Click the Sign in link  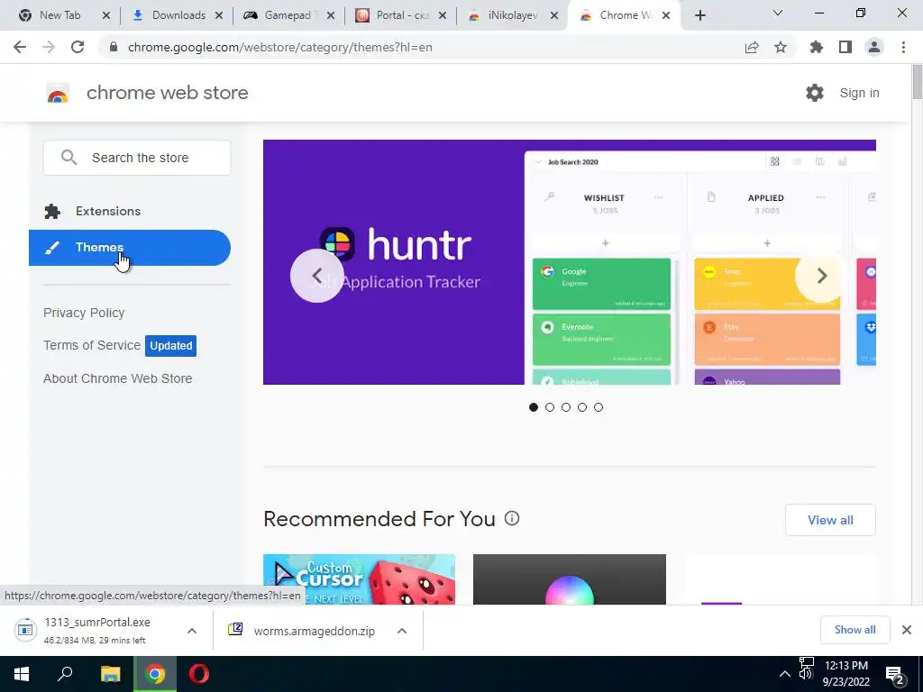click(x=859, y=93)
